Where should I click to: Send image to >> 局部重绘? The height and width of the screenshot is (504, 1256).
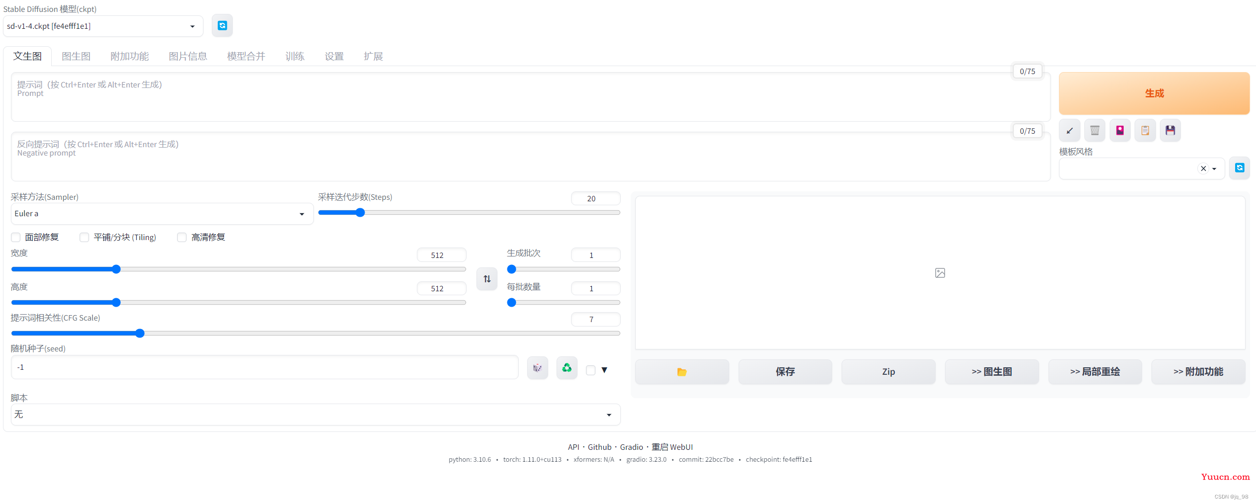(1095, 372)
